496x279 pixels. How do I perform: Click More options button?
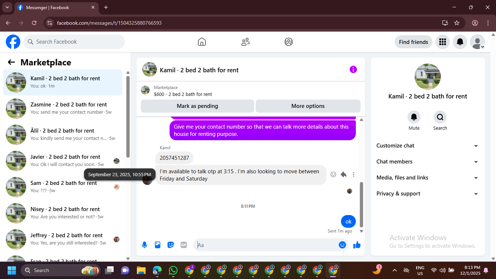click(308, 106)
